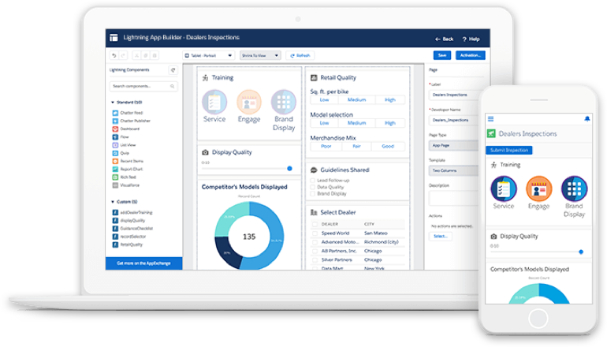Open the Shrink To View zoom dropdown
The width and height of the screenshot is (607, 347).
point(260,55)
